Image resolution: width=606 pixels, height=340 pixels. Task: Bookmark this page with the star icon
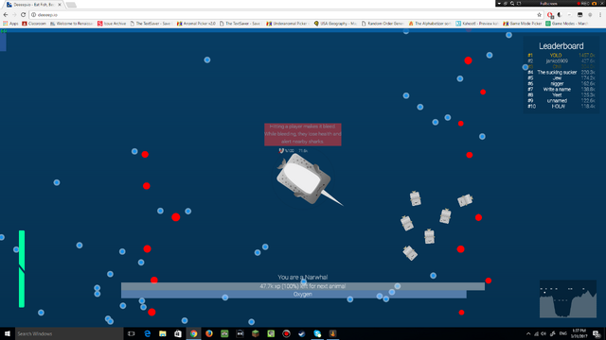[539, 15]
